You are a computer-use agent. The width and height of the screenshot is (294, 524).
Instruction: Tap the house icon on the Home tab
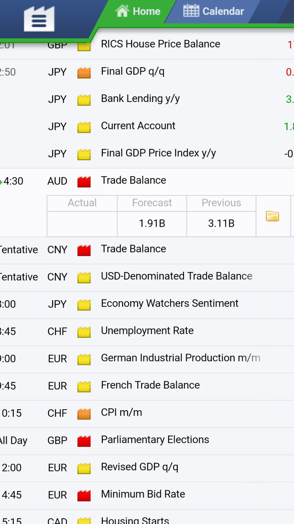(122, 11)
